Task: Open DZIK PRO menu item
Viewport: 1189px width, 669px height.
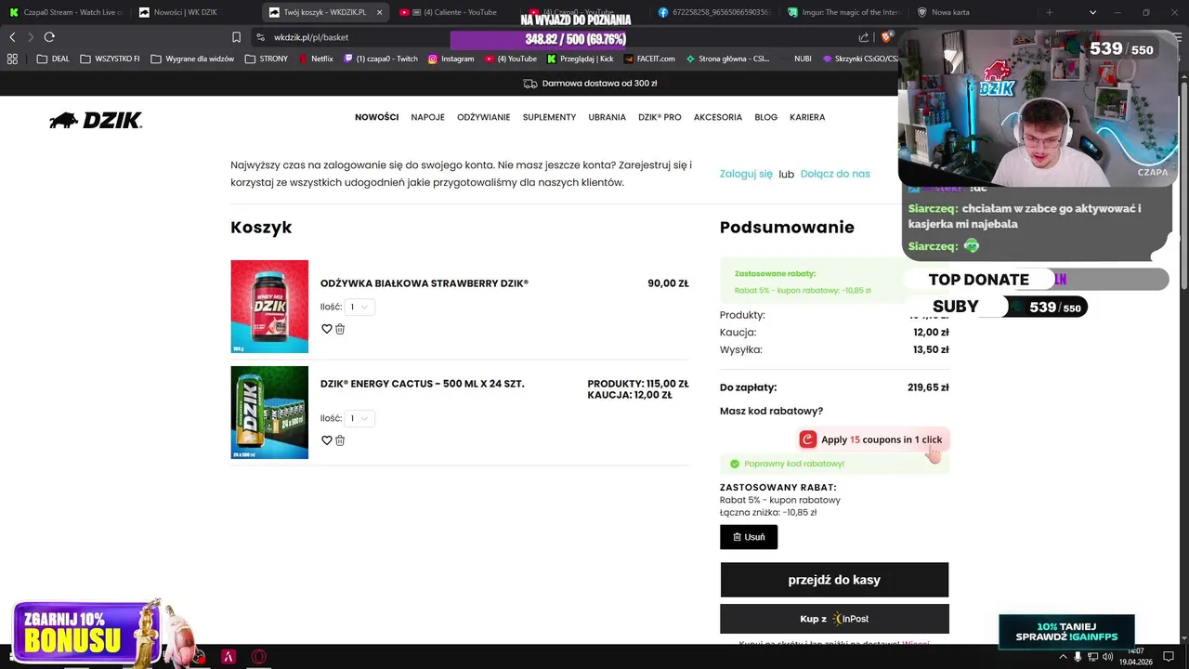Action: tap(660, 117)
